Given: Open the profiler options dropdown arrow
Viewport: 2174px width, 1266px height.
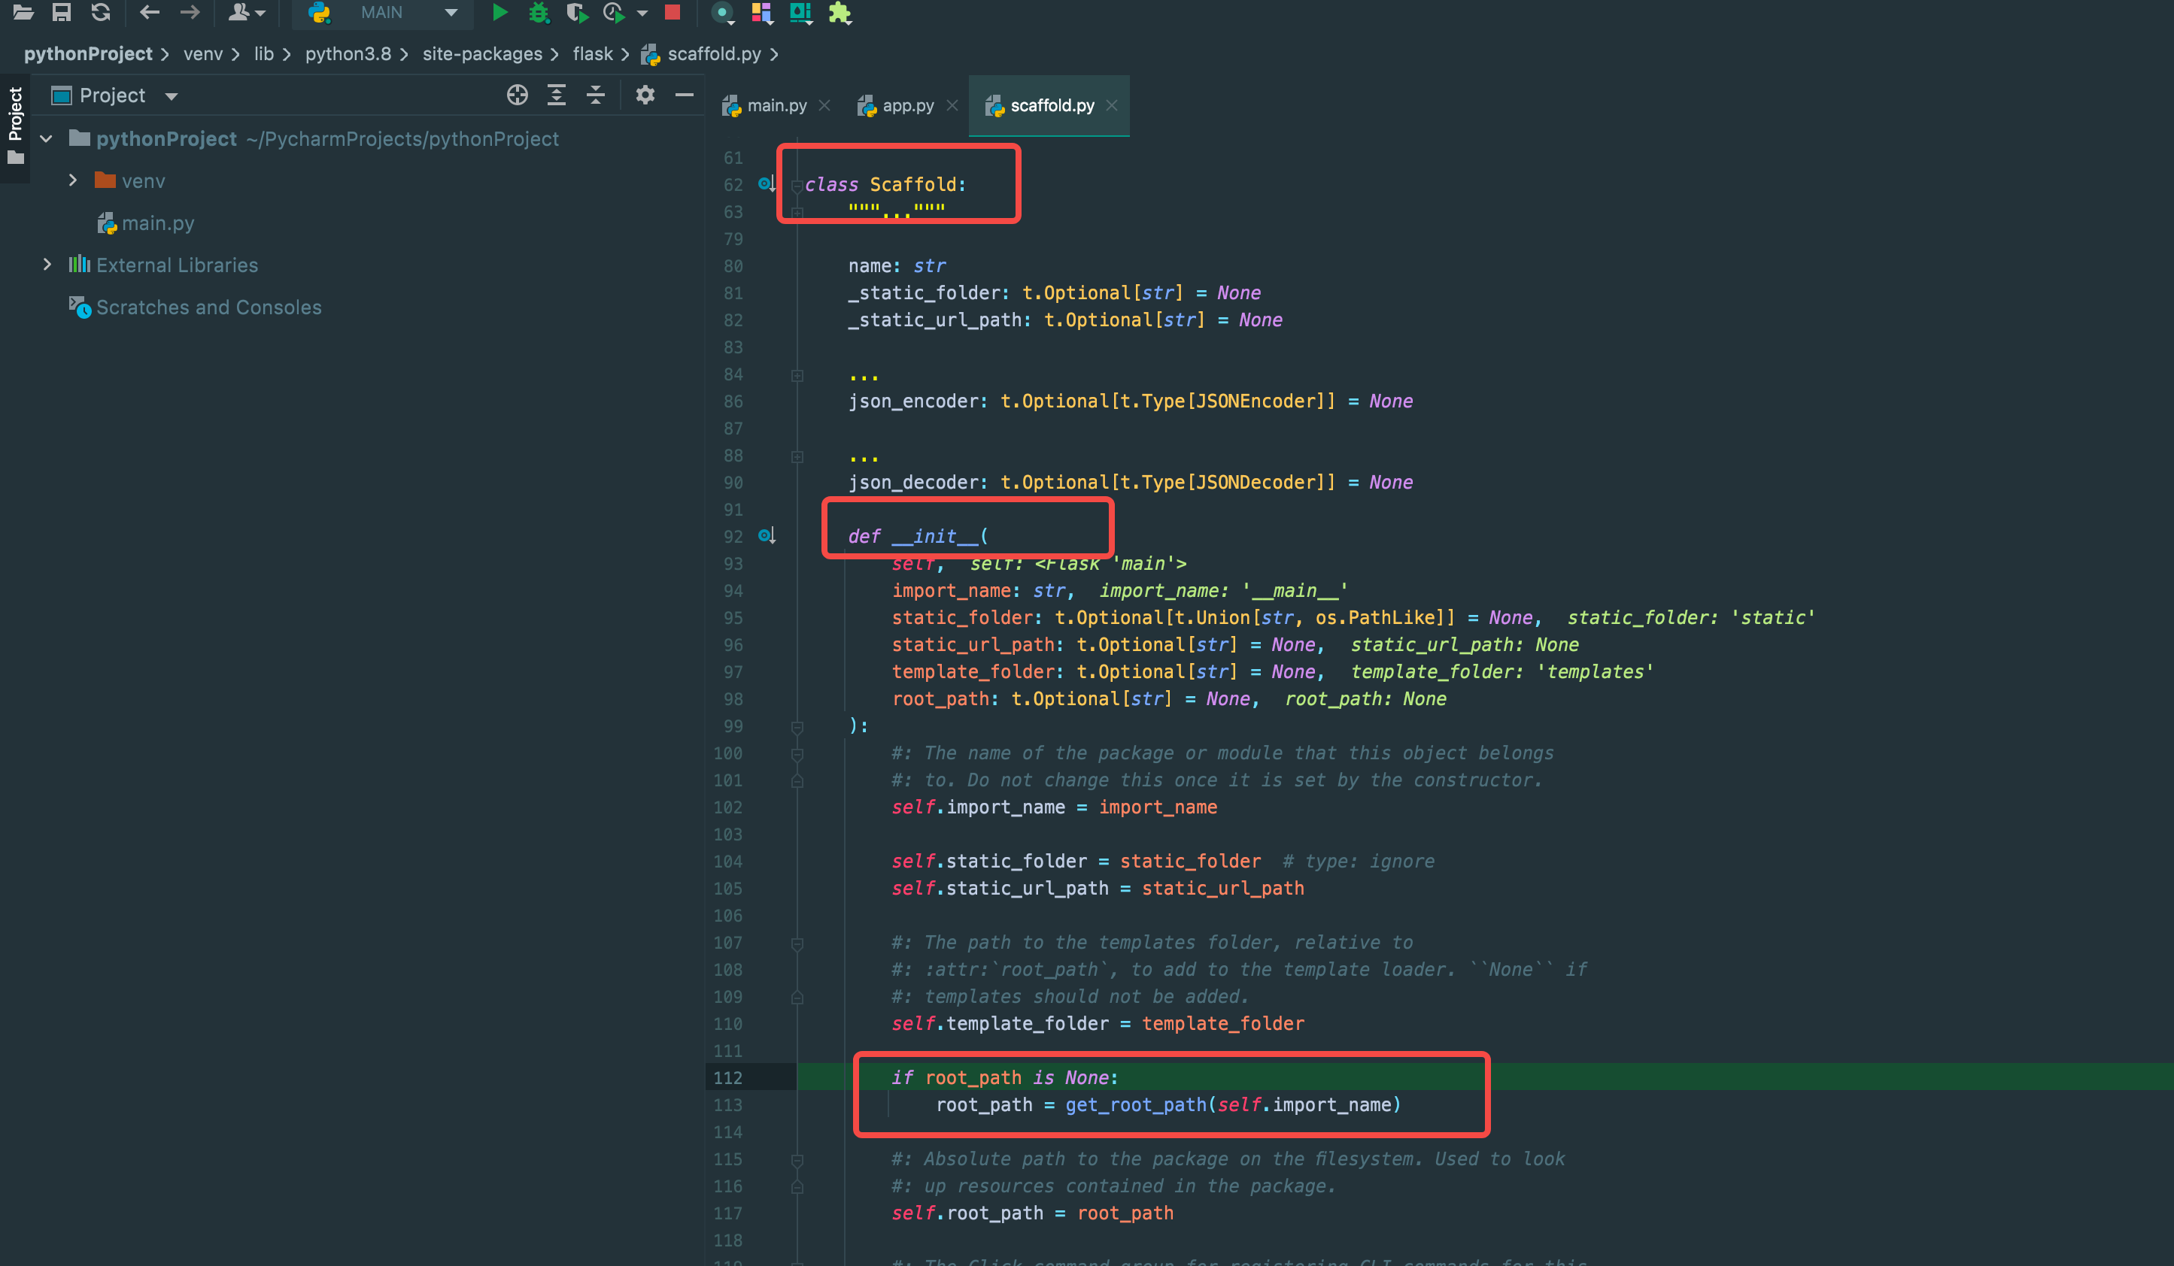Looking at the screenshot, I should 642,13.
